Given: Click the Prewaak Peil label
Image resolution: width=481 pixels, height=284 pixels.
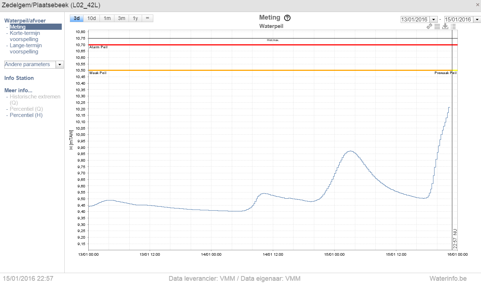Looking at the screenshot, I should (446, 73).
